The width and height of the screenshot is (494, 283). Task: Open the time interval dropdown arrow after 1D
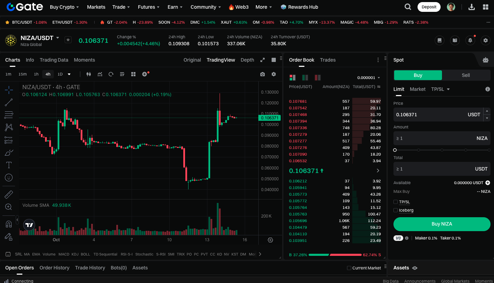tap(69, 74)
